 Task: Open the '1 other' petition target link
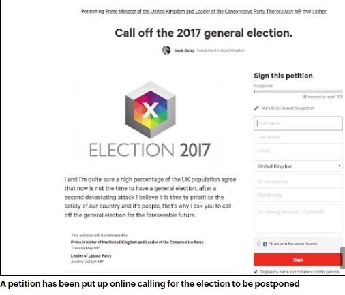tap(319, 12)
